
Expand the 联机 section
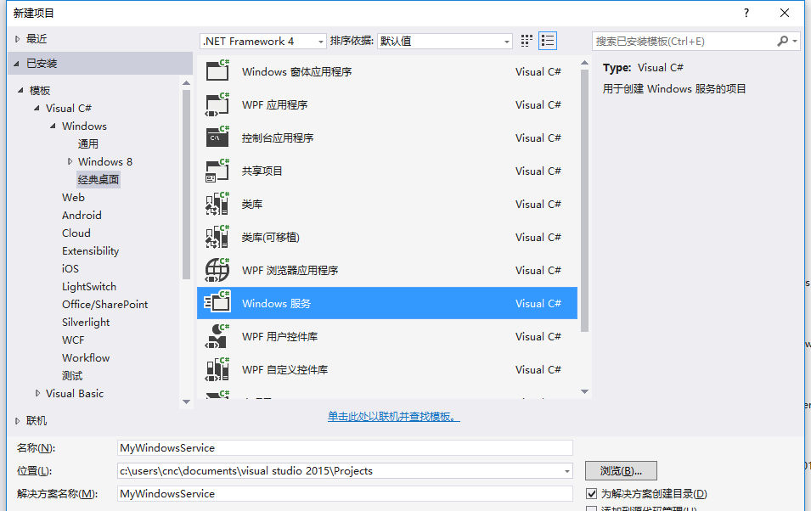click(x=17, y=420)
